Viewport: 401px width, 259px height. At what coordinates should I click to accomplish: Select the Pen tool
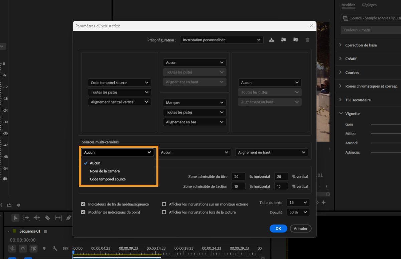point(69,218)
